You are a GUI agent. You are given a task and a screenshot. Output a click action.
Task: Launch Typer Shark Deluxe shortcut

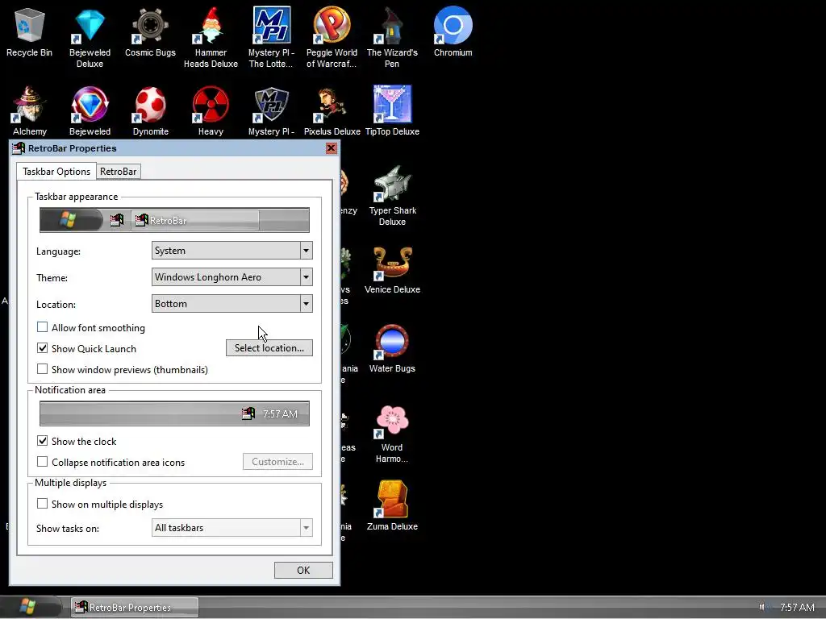393,195
